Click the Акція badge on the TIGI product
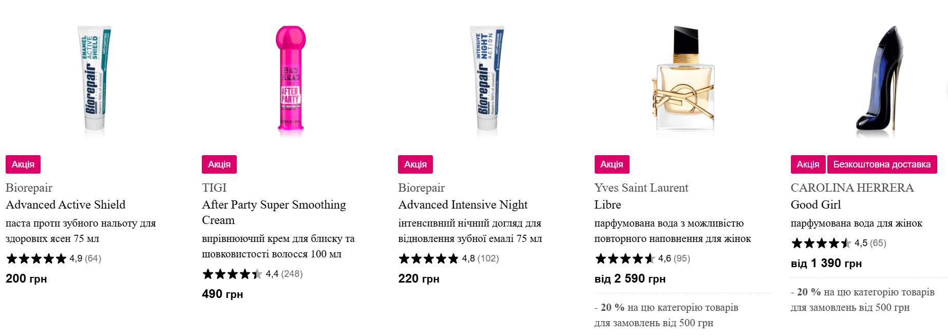Screen dimensions: 948x336 pyautogui.click(x=219, y=164)
